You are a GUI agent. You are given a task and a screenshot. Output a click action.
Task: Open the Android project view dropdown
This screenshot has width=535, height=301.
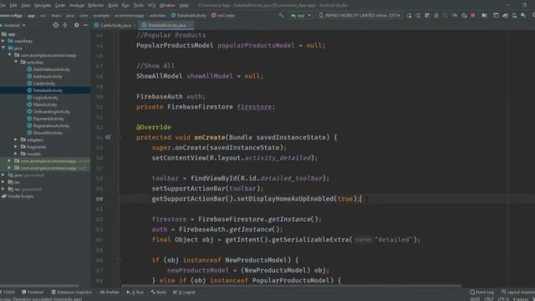pyautogui.click(x=13, y=25)
